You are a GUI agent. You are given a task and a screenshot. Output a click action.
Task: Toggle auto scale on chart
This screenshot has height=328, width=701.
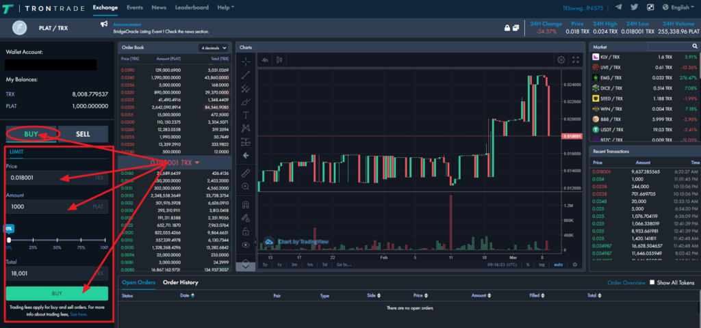pyautogui.click(x=559, y=264)
